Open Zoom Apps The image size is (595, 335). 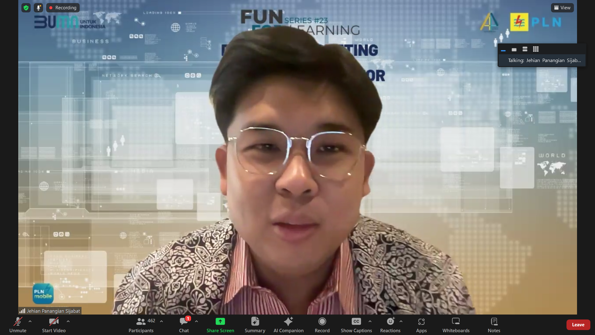[421, 324]
